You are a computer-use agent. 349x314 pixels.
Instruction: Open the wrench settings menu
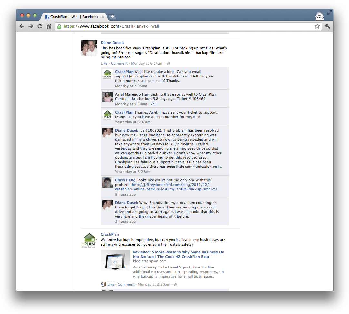327,26
